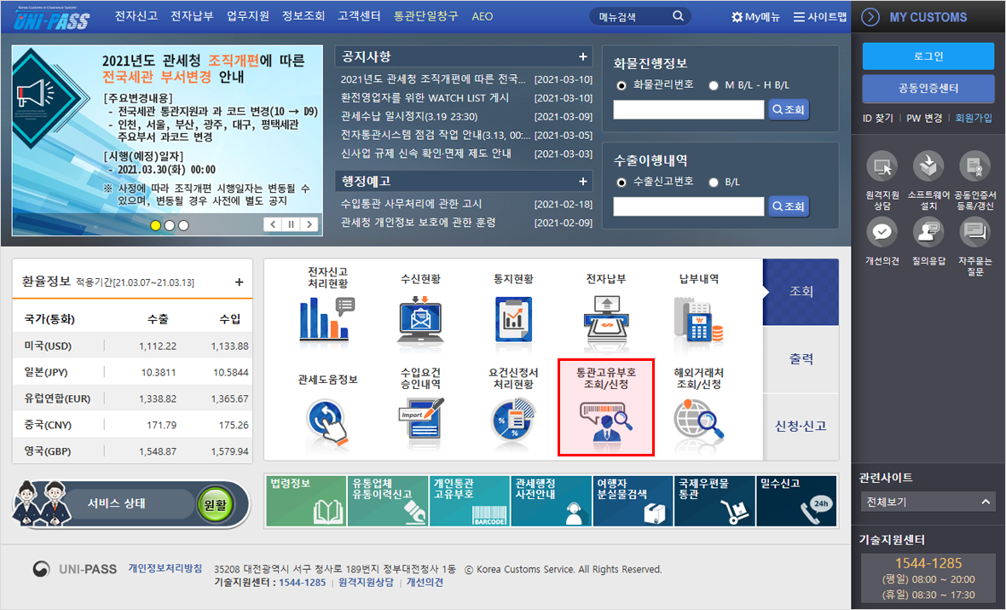Click the 수신현황 mail monitor icon
The height and width of the screenshot is (610, 1006).
[x=420, y=317]
